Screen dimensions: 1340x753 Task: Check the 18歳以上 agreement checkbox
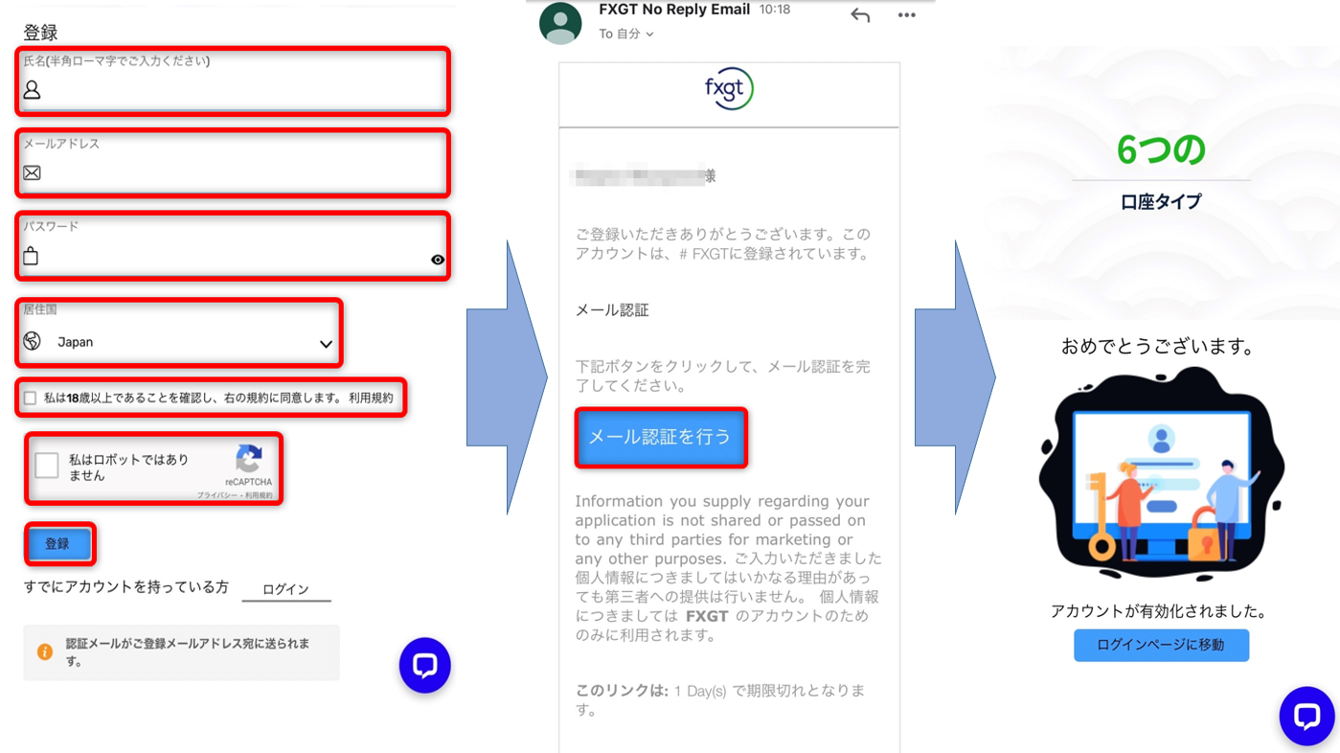point(30,398)
